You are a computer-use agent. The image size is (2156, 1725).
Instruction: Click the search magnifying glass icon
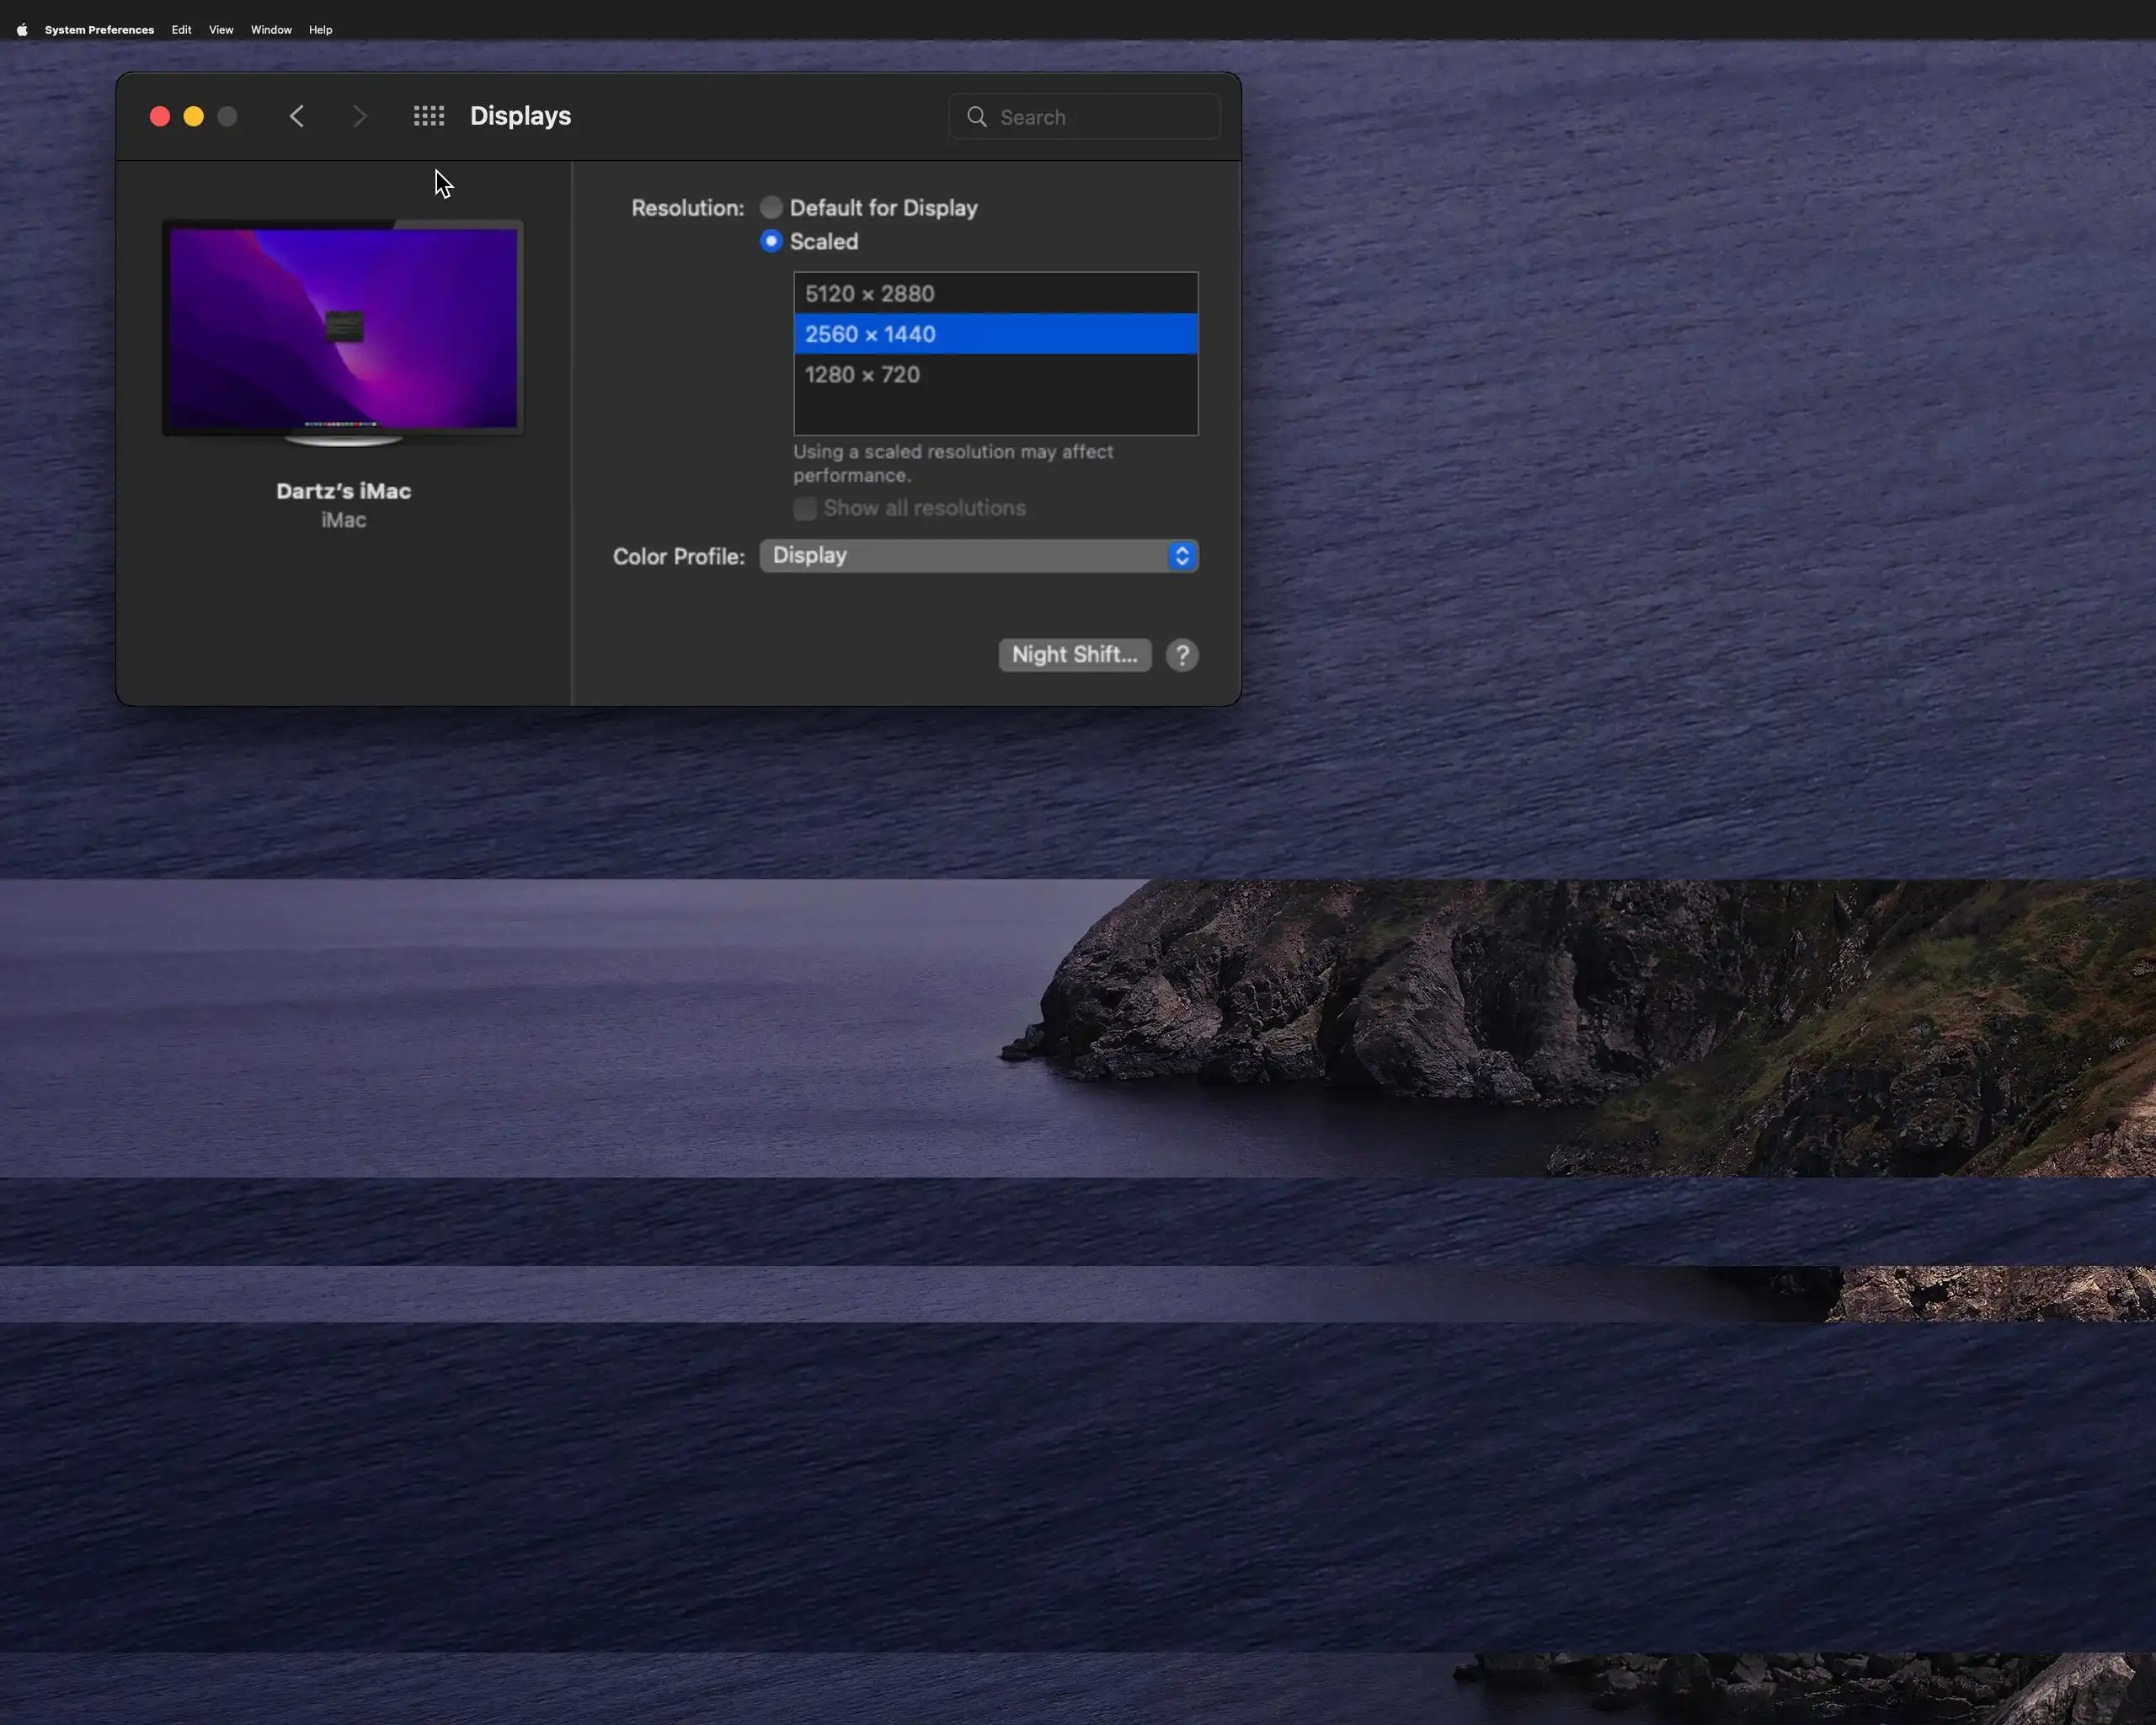[977, 117]
